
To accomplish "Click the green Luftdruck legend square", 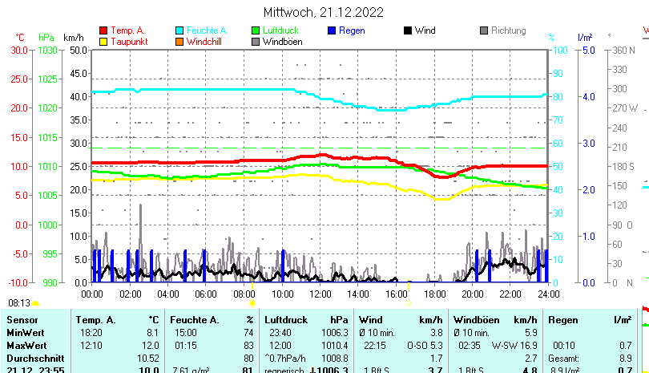I will pyautogui.click(x=256, y=30).
